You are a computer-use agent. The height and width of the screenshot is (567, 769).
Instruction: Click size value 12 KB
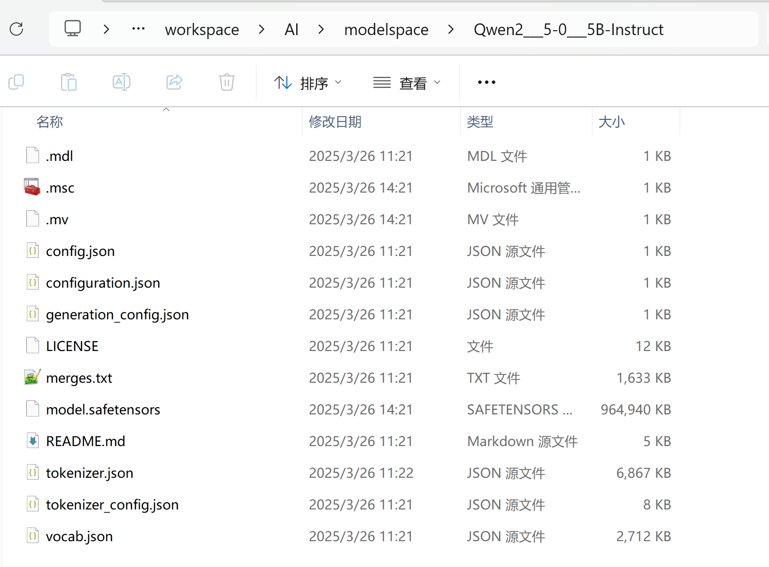[x=653, y=346]
